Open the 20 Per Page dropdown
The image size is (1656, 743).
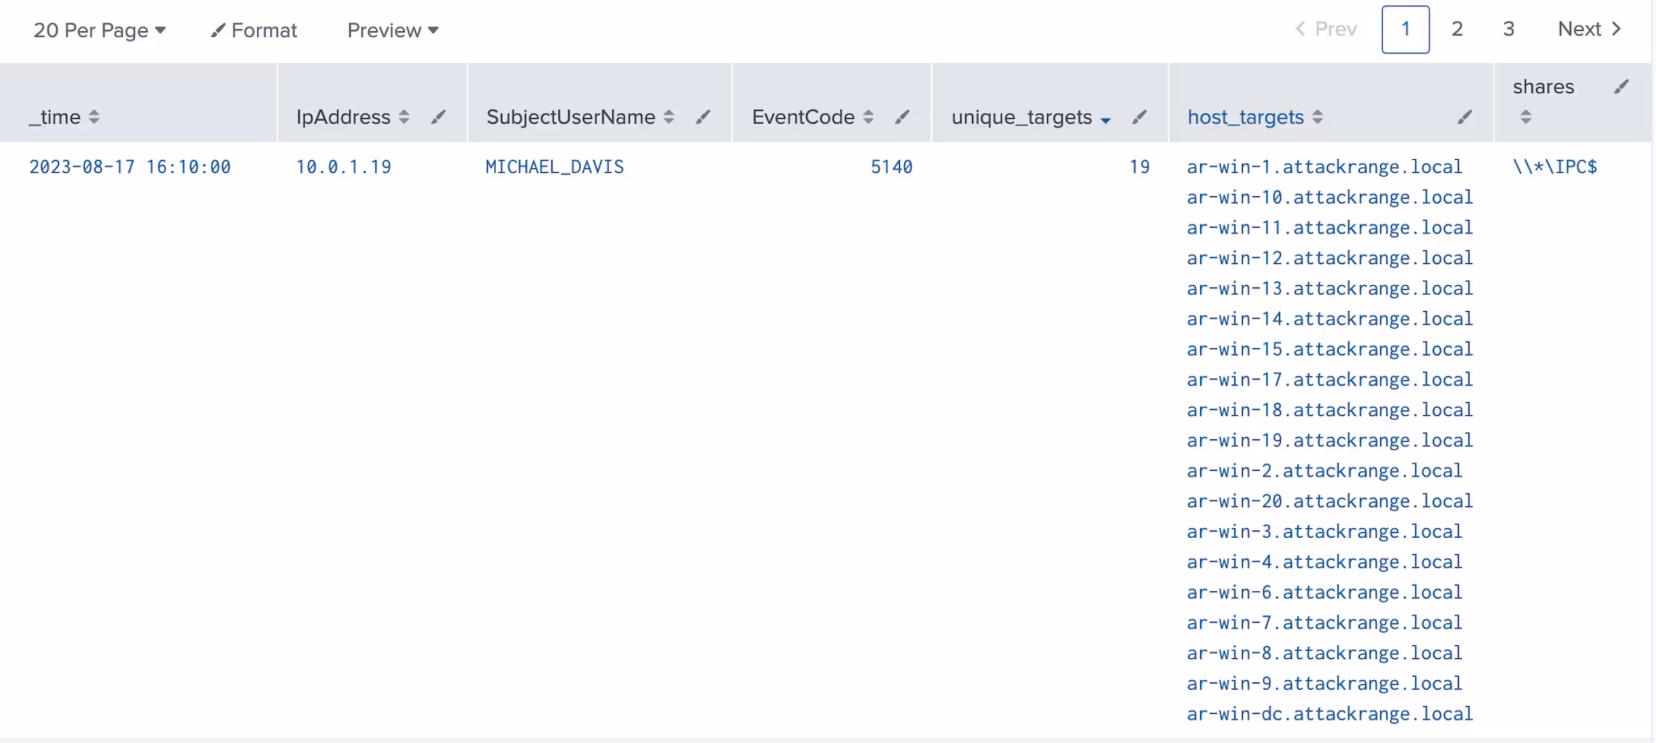[x=99, y=30]
